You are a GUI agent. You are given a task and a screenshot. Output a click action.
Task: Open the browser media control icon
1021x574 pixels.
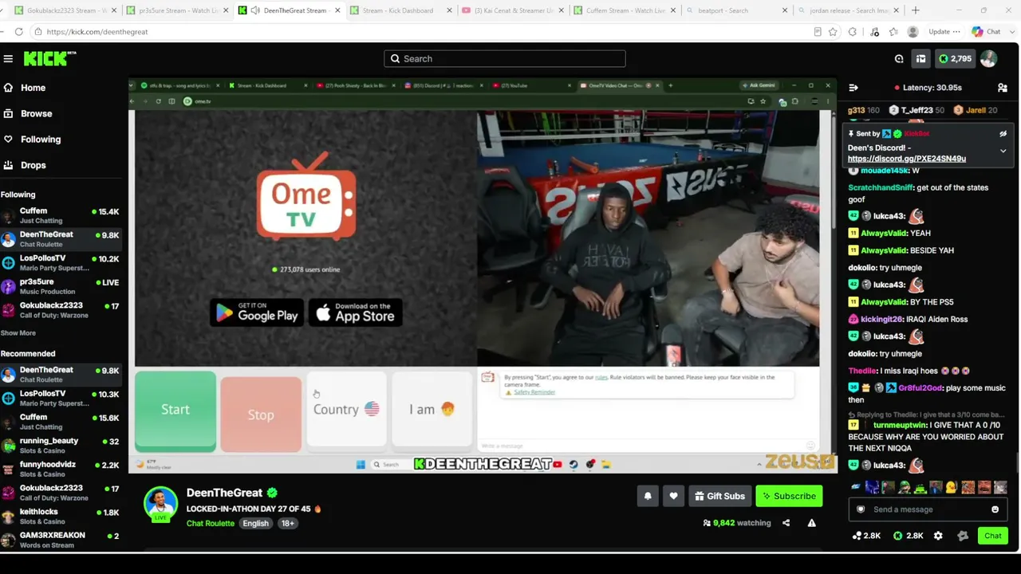point(874,32)
